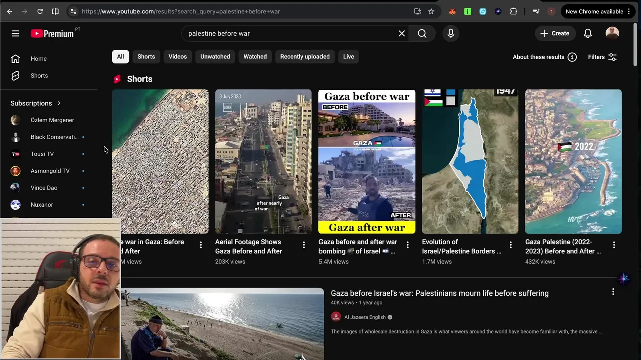Open Gaza before Israel's war video title
The image size is (641, 360).
[x=440, y=293]
